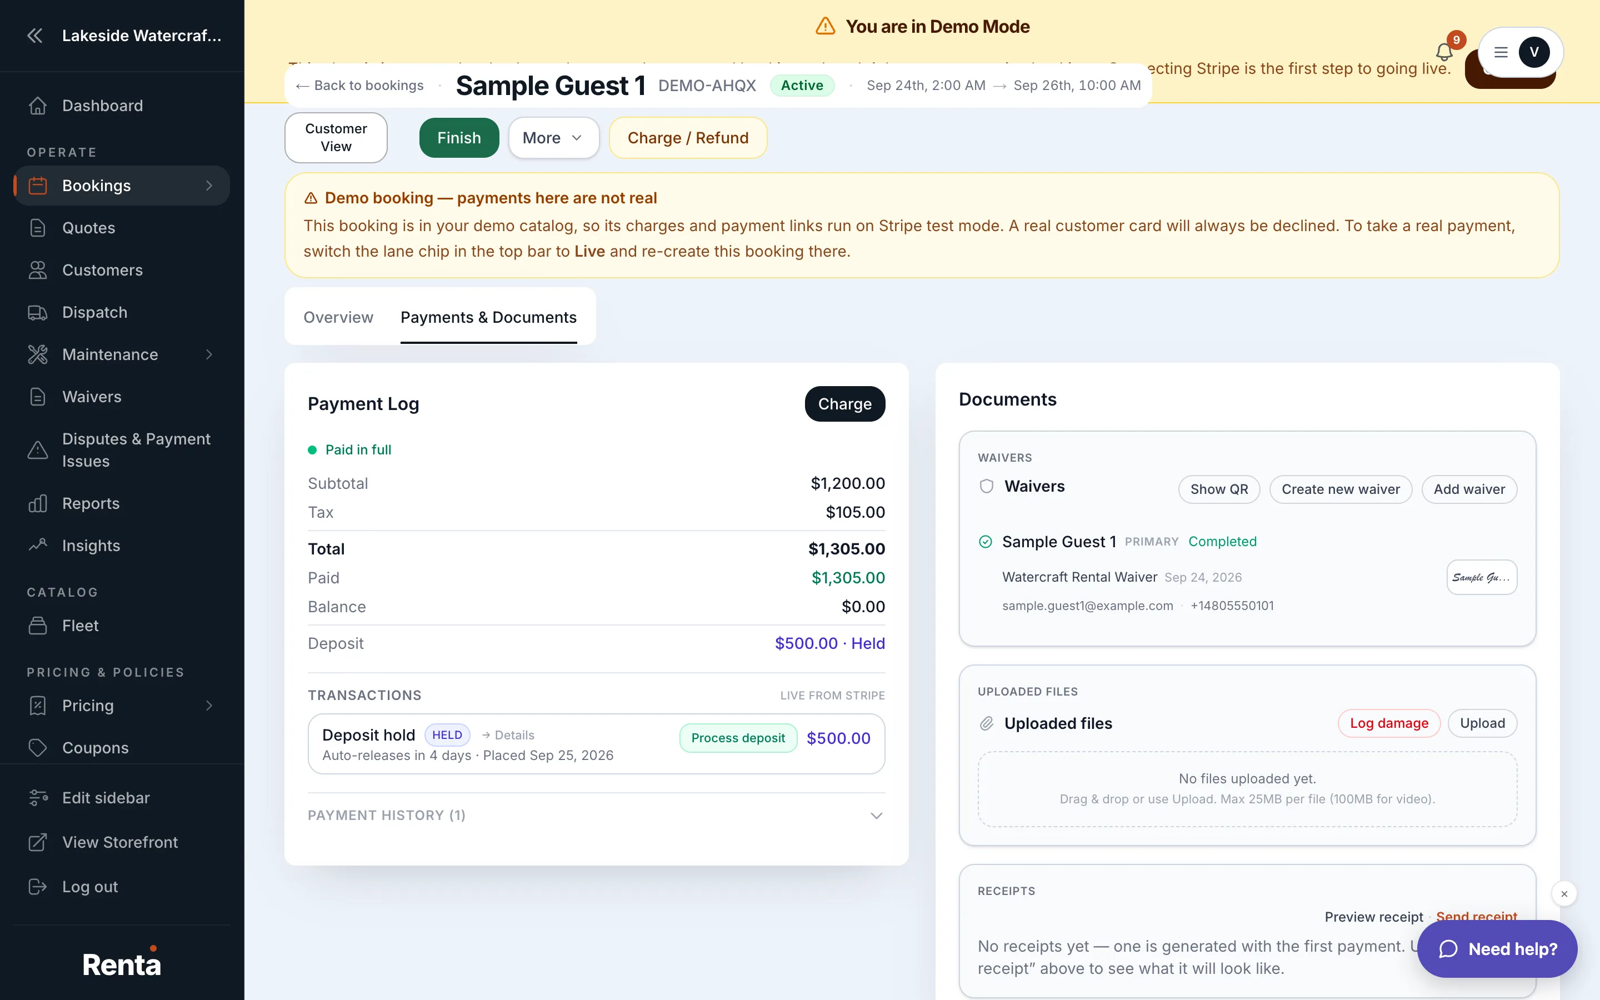
Task: Open the notifications bell
Action: (x=1443, y=52)
